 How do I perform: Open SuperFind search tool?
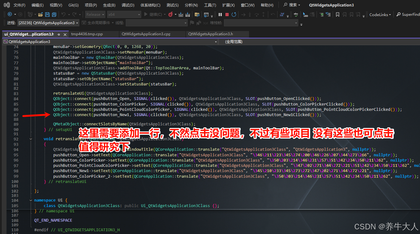tap(408, 15)
